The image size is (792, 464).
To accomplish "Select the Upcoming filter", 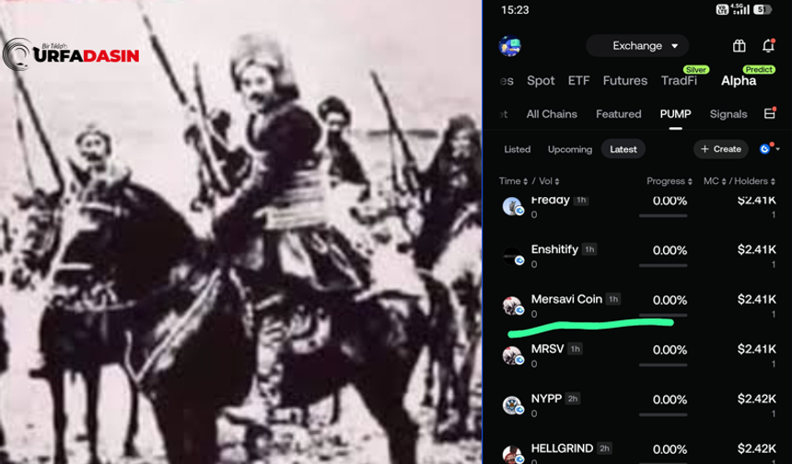I will pos(570,149).
